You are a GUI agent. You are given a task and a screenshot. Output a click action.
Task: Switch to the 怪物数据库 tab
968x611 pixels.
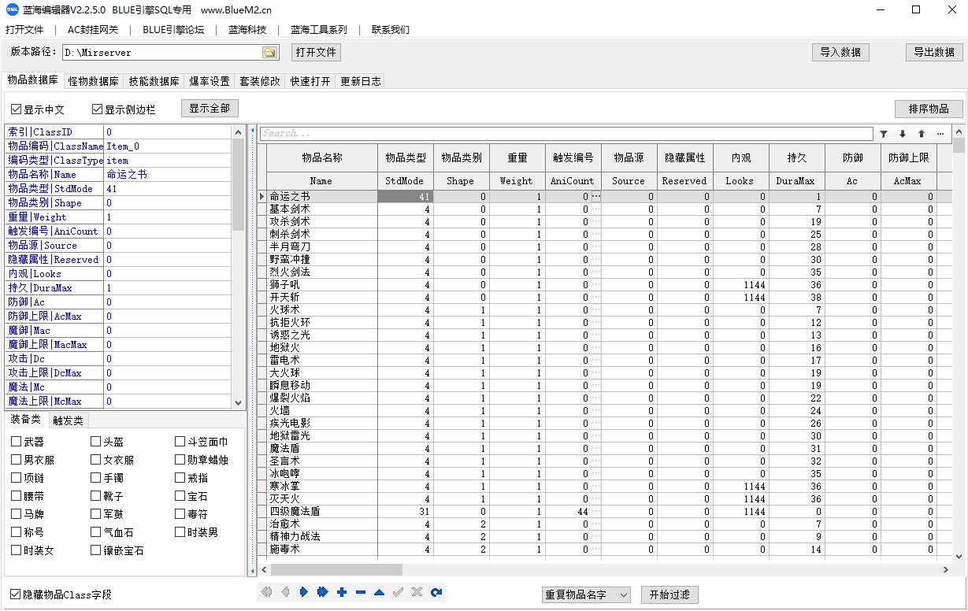(93, 81)
